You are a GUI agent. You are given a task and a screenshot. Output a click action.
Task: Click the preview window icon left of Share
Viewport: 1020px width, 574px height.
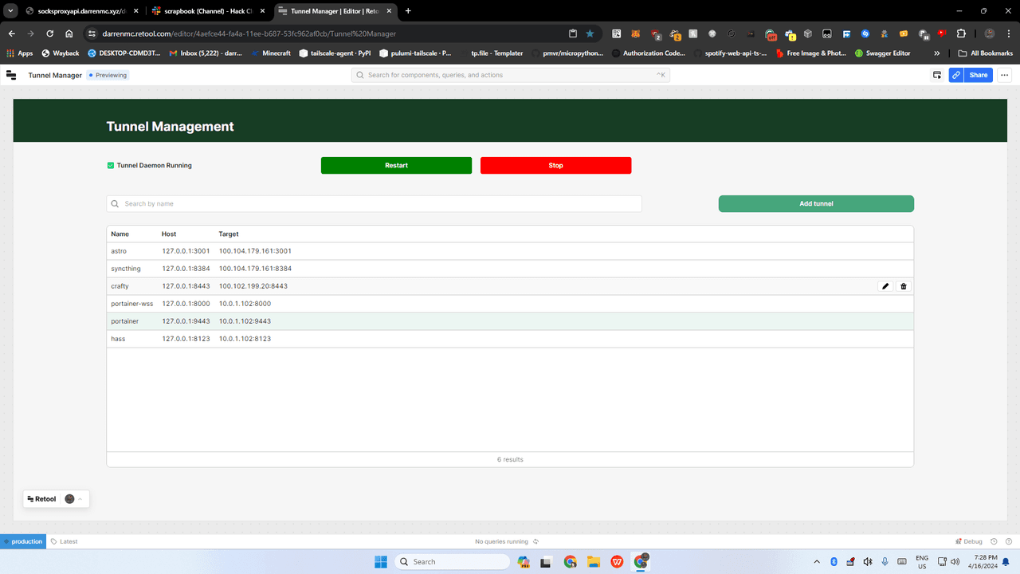[937, 75]
